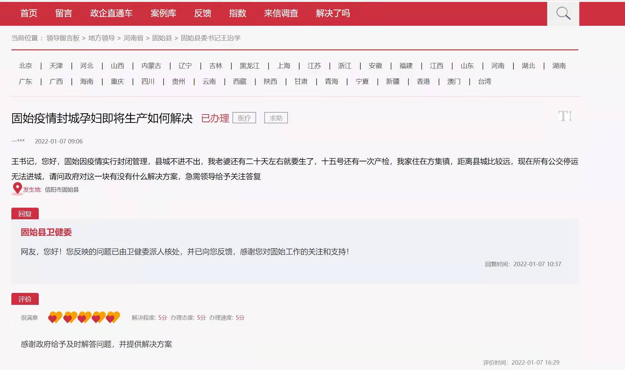Expand the 地方领导 breadcrumb entry
The width and height of the screenshot is (625, 370).
click(101, 38)
